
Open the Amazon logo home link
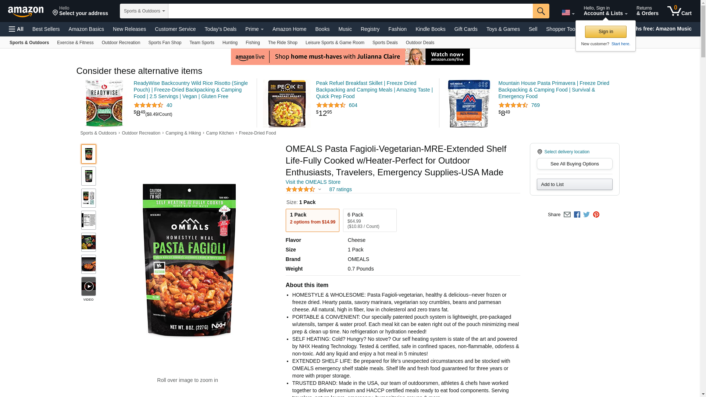coord(26,11)
